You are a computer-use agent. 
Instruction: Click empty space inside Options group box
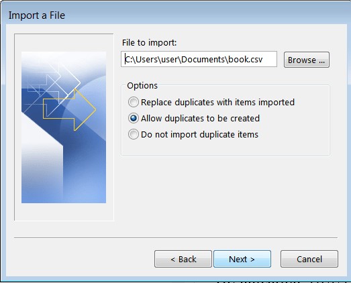(x=225, y=148)
